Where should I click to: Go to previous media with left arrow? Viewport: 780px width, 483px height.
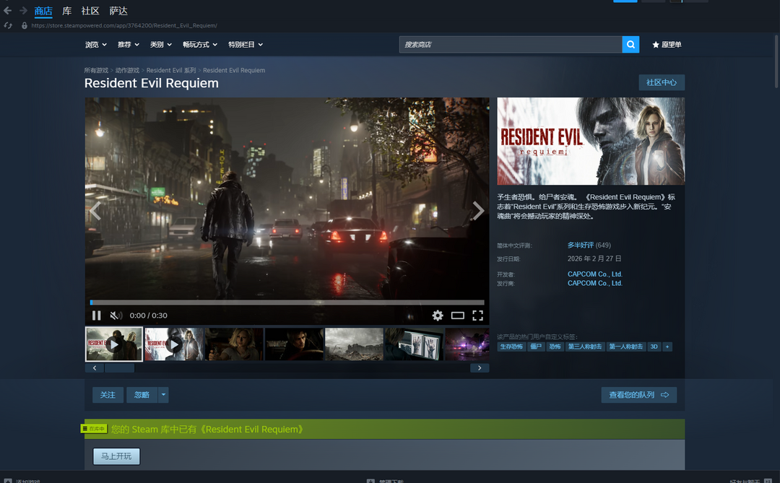click(x=95, y=211)
